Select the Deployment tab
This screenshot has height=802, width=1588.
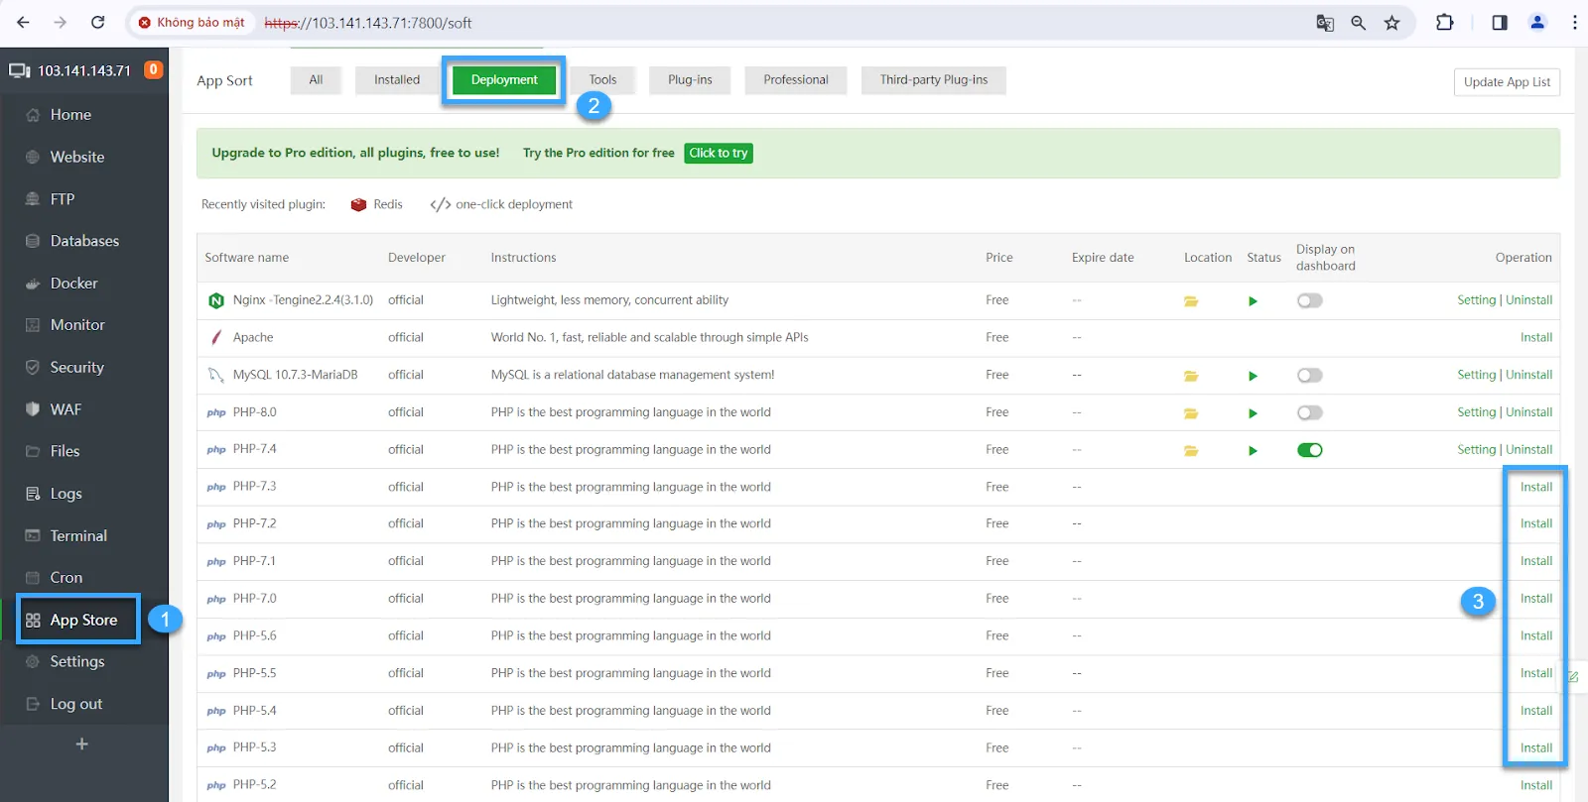[504, 80]
